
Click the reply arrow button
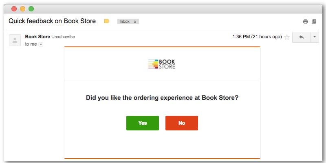pyautogui.click(x=302, y=37)
